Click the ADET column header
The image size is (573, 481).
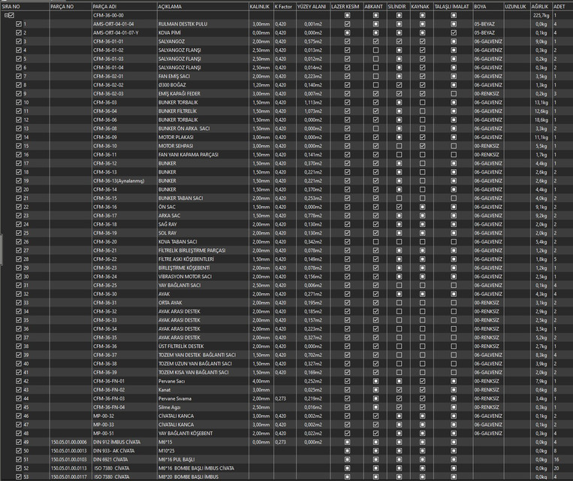(559, 6)
